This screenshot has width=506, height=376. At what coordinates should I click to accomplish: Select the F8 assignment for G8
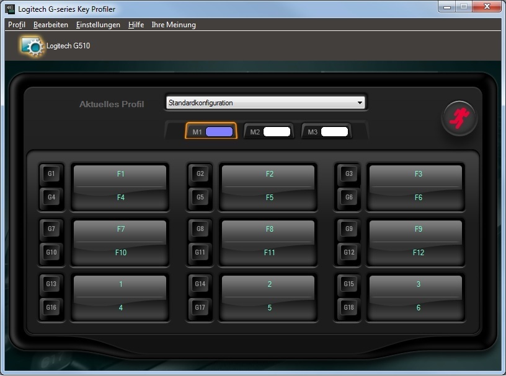[x=269, y=231]
